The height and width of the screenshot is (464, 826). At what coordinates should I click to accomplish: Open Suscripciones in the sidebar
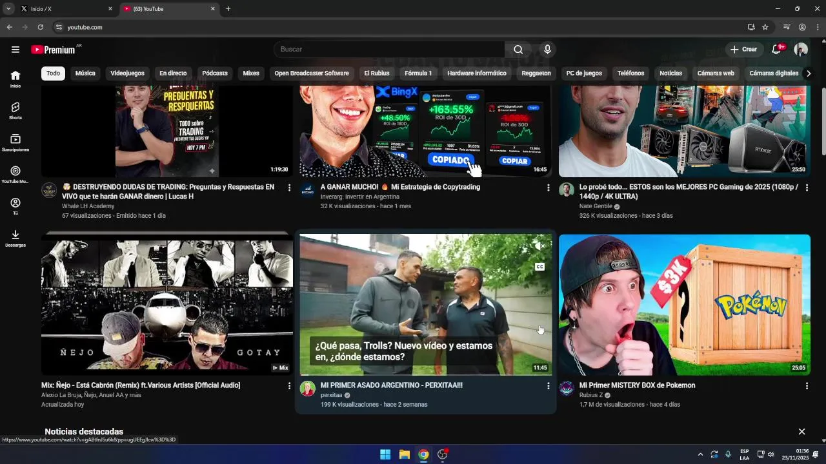[15, 142]
